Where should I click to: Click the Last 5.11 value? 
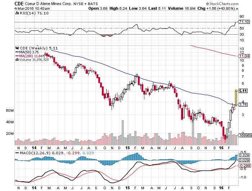click(157, 8)
